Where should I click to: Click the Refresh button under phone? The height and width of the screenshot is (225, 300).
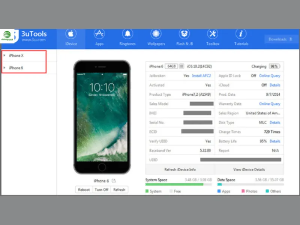tap(119, 190)
